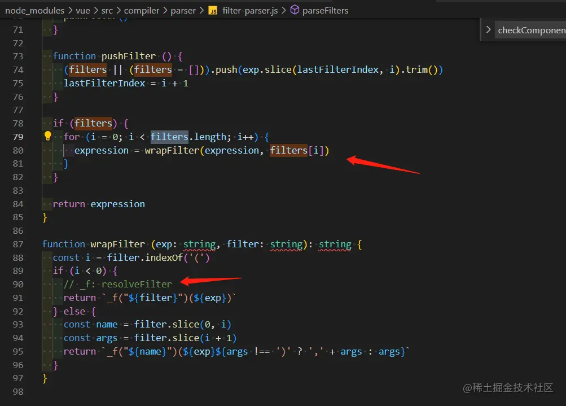The image size is (566, 406).
Task: Open the vue breadcrumb segment
Action: (x=82, y=11)
